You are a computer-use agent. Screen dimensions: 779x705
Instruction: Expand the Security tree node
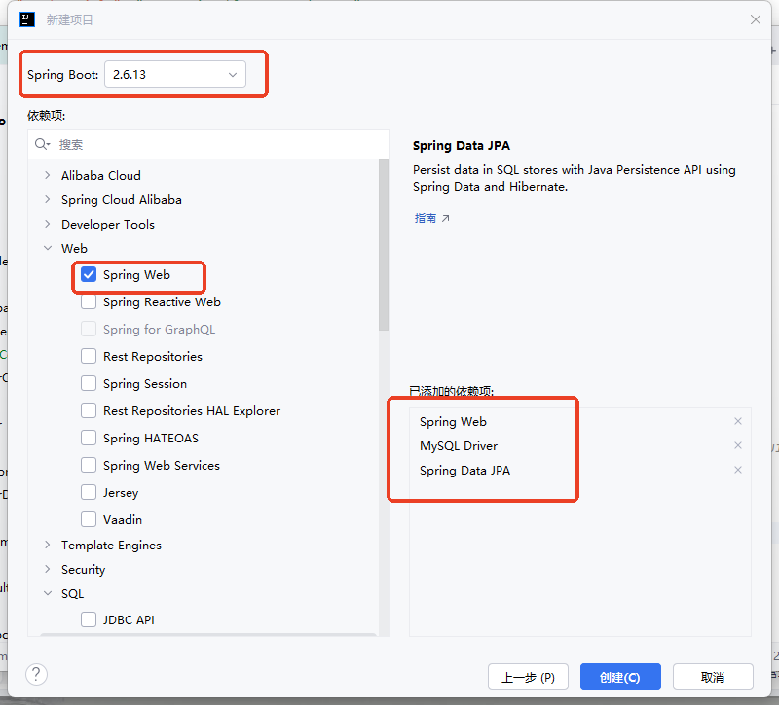[x=47, y=569]
